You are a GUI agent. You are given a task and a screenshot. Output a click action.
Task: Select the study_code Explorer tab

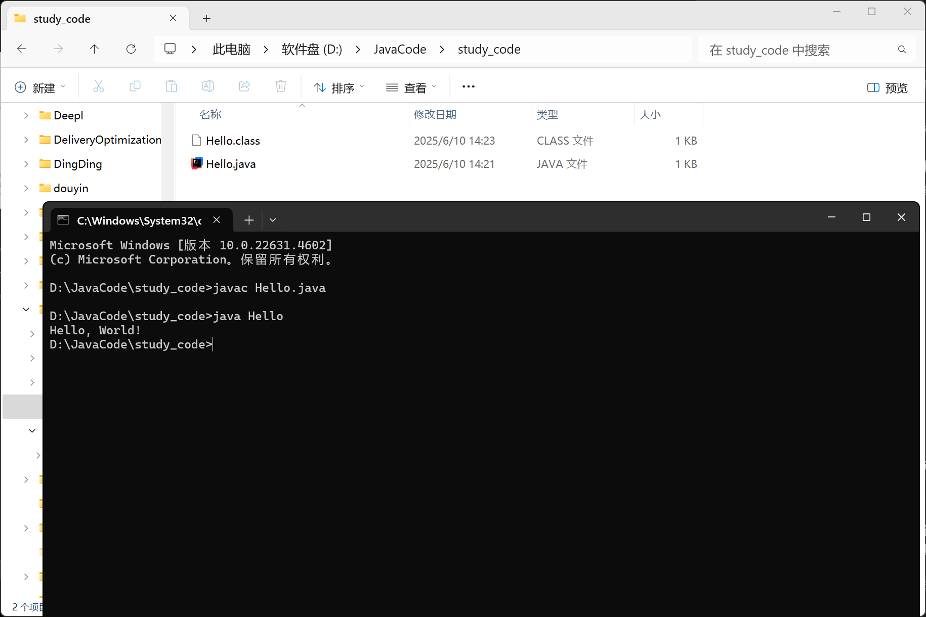[x=98, y=19]
